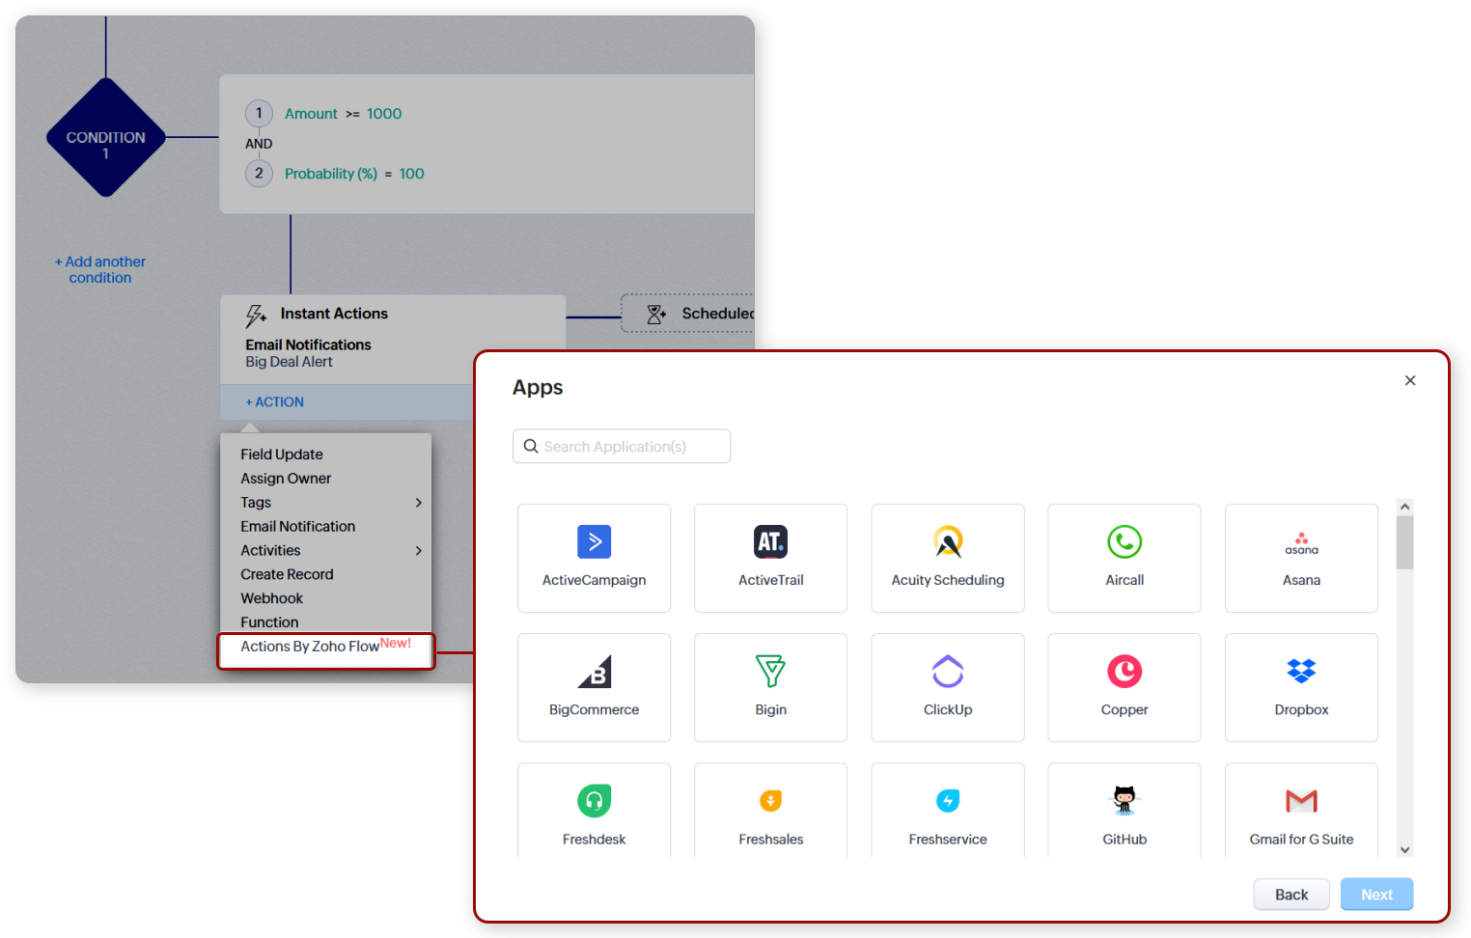
Task: Pick the Copper app tile
Action: [1124, 687]
